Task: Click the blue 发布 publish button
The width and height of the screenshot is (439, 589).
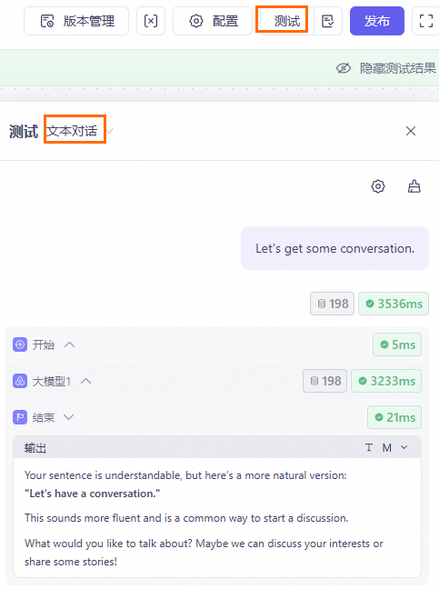Action: coord(377,21)
